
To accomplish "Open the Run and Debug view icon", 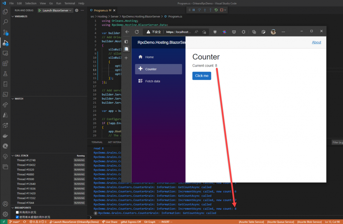I will coord(5,43).
